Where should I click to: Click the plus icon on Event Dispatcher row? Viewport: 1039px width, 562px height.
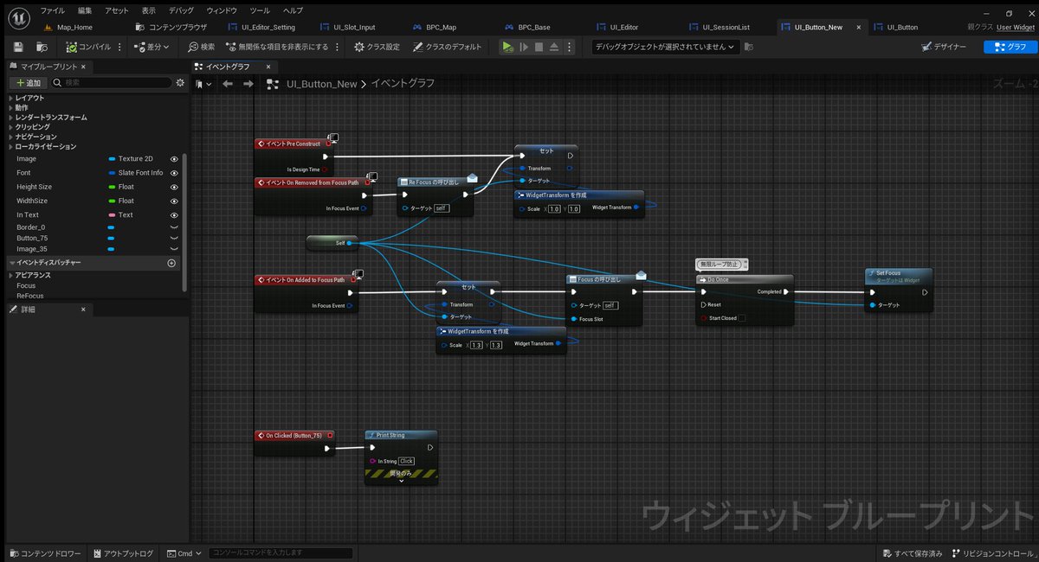tap(171, 262)
